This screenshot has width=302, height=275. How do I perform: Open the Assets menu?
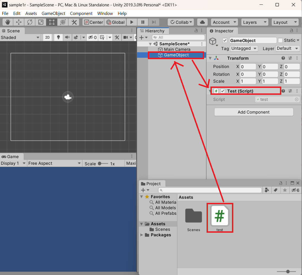(x=31, y=13)
